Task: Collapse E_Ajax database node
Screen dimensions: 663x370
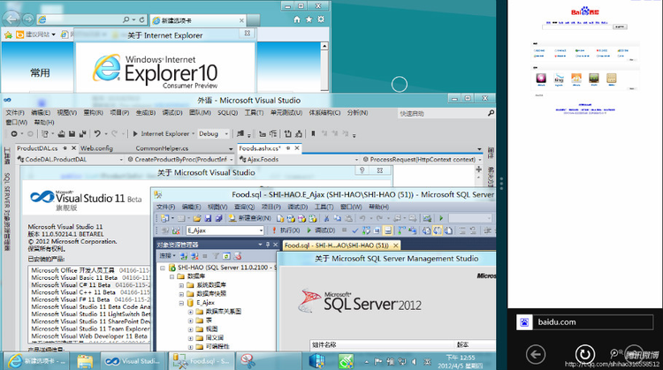Action: pos(181,303)
